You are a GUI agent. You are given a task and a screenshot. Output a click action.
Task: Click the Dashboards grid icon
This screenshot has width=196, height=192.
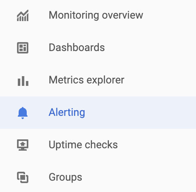(23, 48)
